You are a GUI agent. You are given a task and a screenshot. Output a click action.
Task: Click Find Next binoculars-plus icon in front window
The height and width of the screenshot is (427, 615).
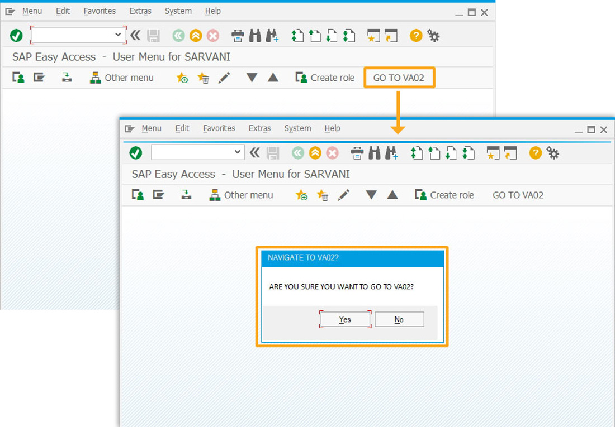pyautogui.click(x=391, y=153)
